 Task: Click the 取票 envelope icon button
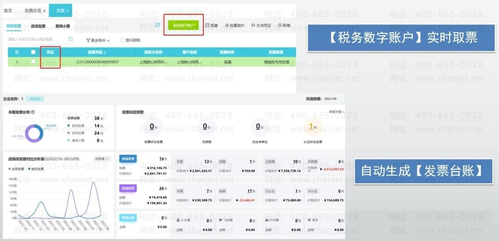pyautogui.click(x=212, y=25)
